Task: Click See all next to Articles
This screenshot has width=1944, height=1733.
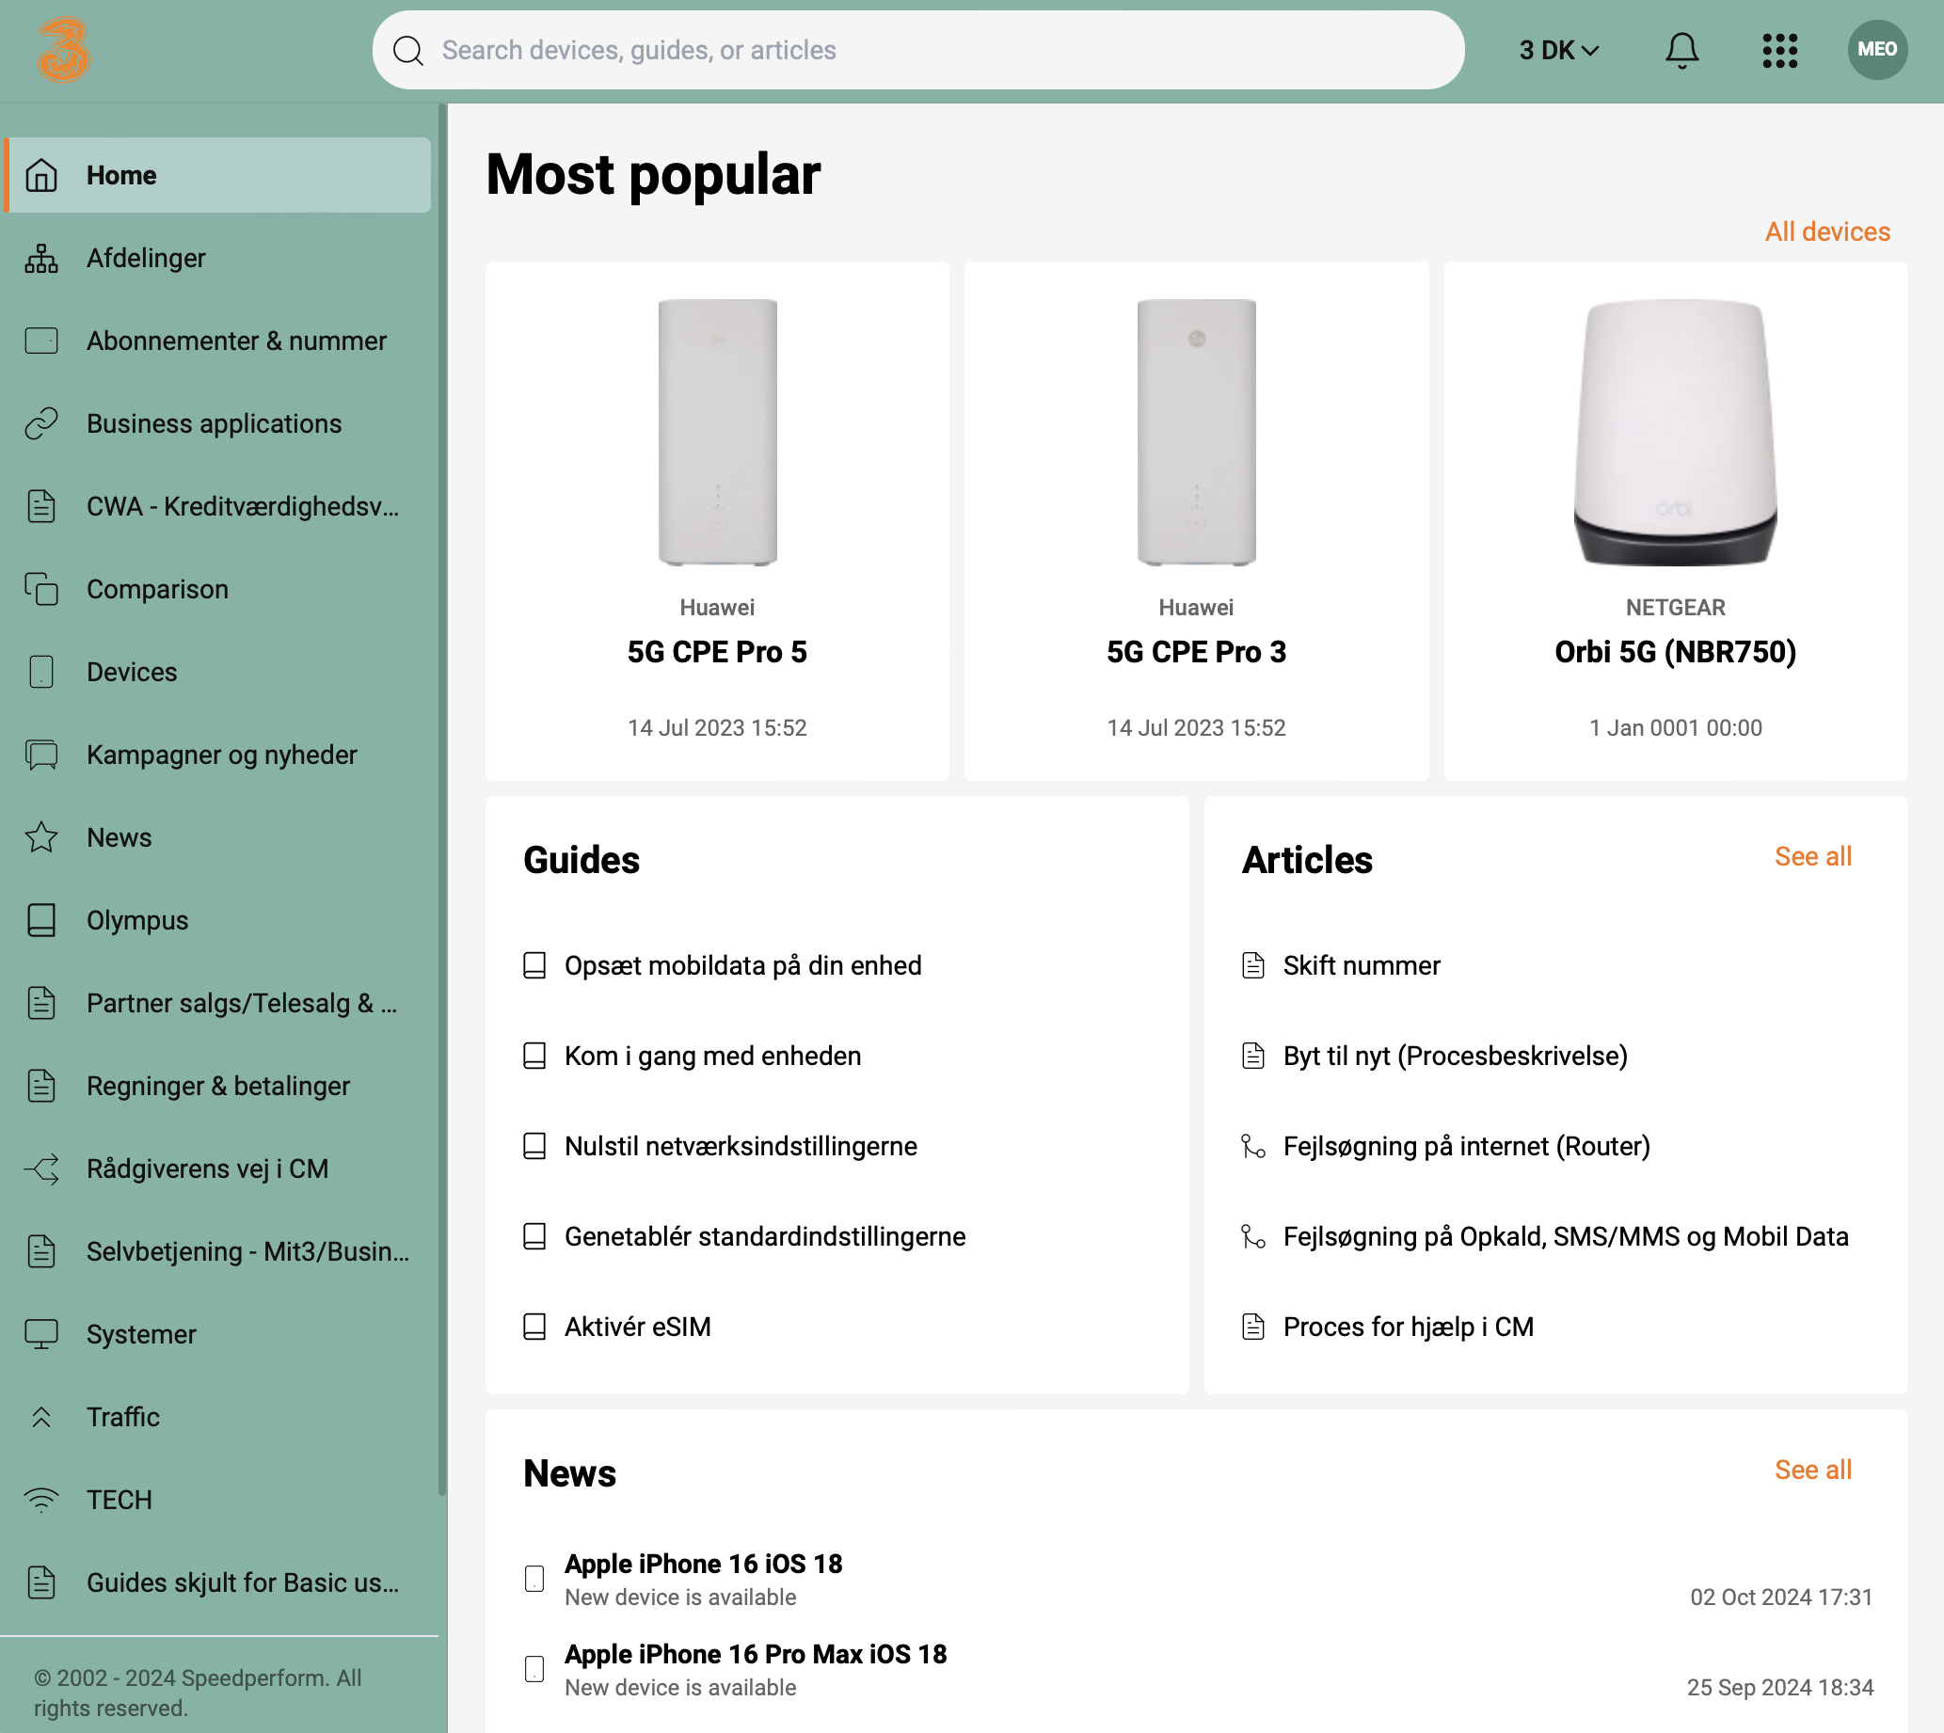Action: click(1811, 856)
